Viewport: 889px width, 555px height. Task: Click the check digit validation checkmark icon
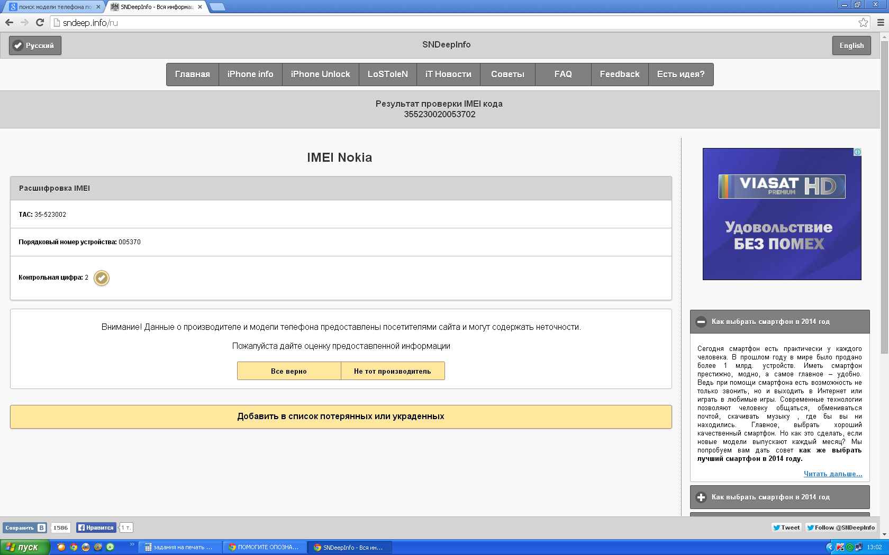pos(102,278)
